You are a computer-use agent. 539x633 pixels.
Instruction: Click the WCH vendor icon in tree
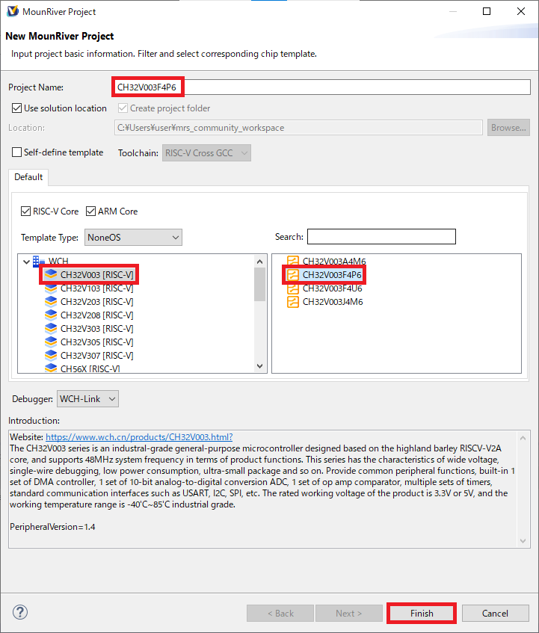click(39, 262)
